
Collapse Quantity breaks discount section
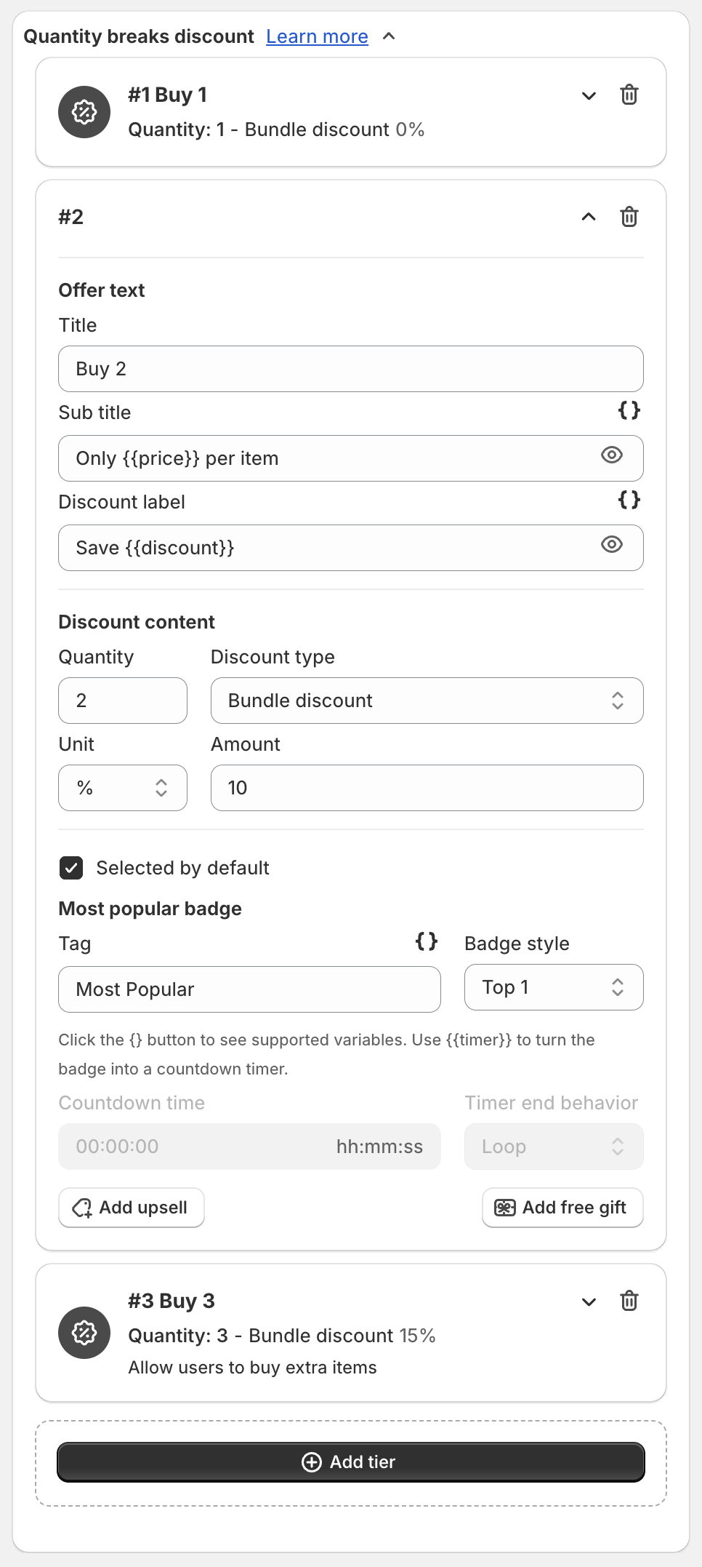(390, 36)
